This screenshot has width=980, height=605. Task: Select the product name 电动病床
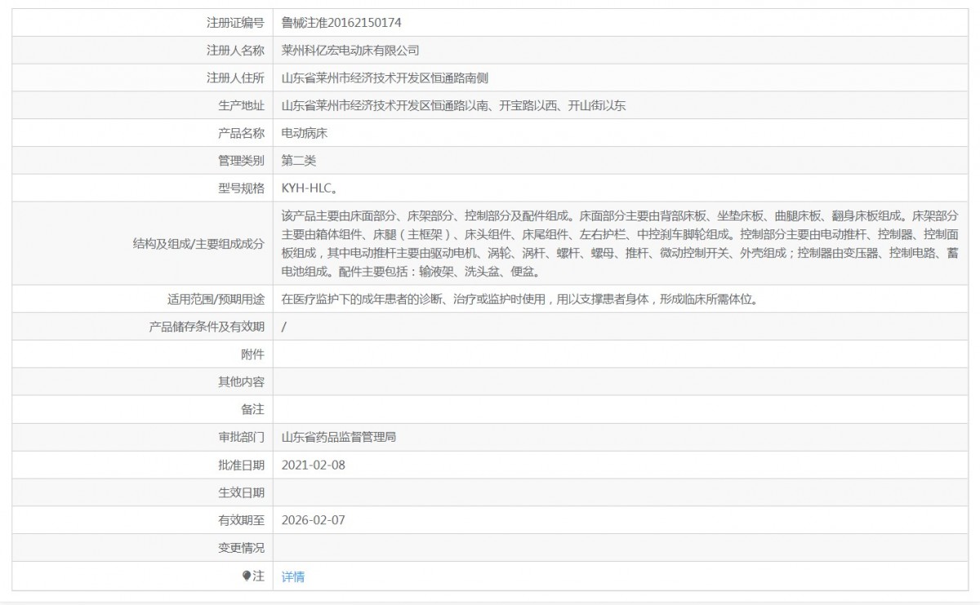click(x=304, y=133)
